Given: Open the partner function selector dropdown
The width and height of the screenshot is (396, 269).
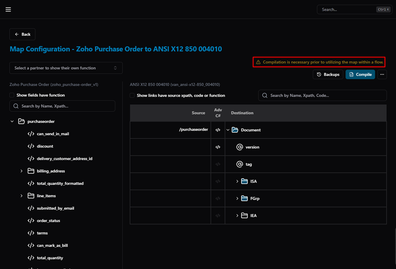Looking at the screenshot, I should [66, 68].
